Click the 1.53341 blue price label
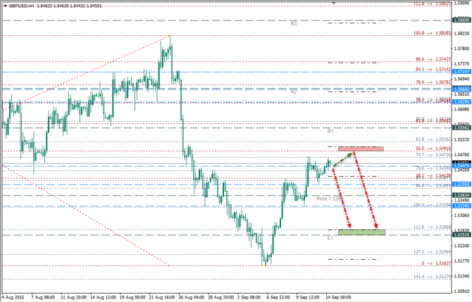The image size is (472, 302). [461, 206]
